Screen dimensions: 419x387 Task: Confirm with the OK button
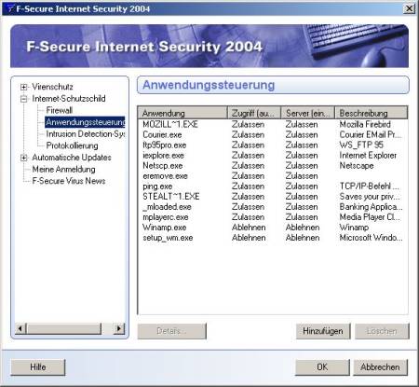pos(322,367)
